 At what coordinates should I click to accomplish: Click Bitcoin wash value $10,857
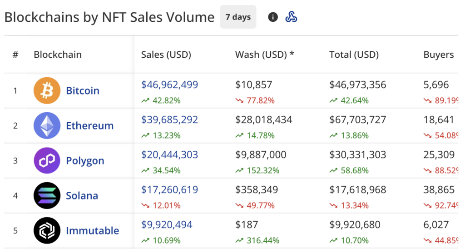(x=253, y=85)
